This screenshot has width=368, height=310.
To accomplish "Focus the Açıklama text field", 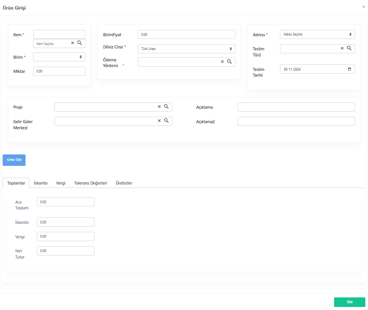I will (x=296, y=107).
